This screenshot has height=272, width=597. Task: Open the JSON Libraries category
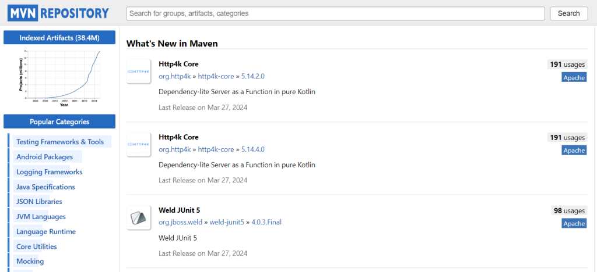coord(39,202)
